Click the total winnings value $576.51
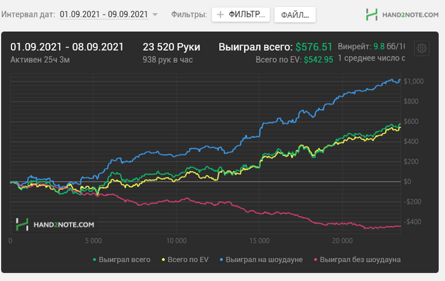Viewport: 445px width, 281px height. pyautogui.click(x=314, y=47)
